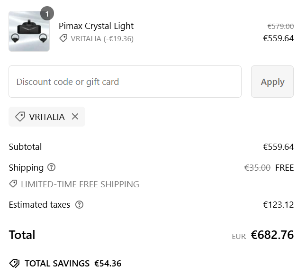This screenshot has height=275, width=306.
Task: Focus the discount code or gift card field
Action: click(x=125, y=82)
